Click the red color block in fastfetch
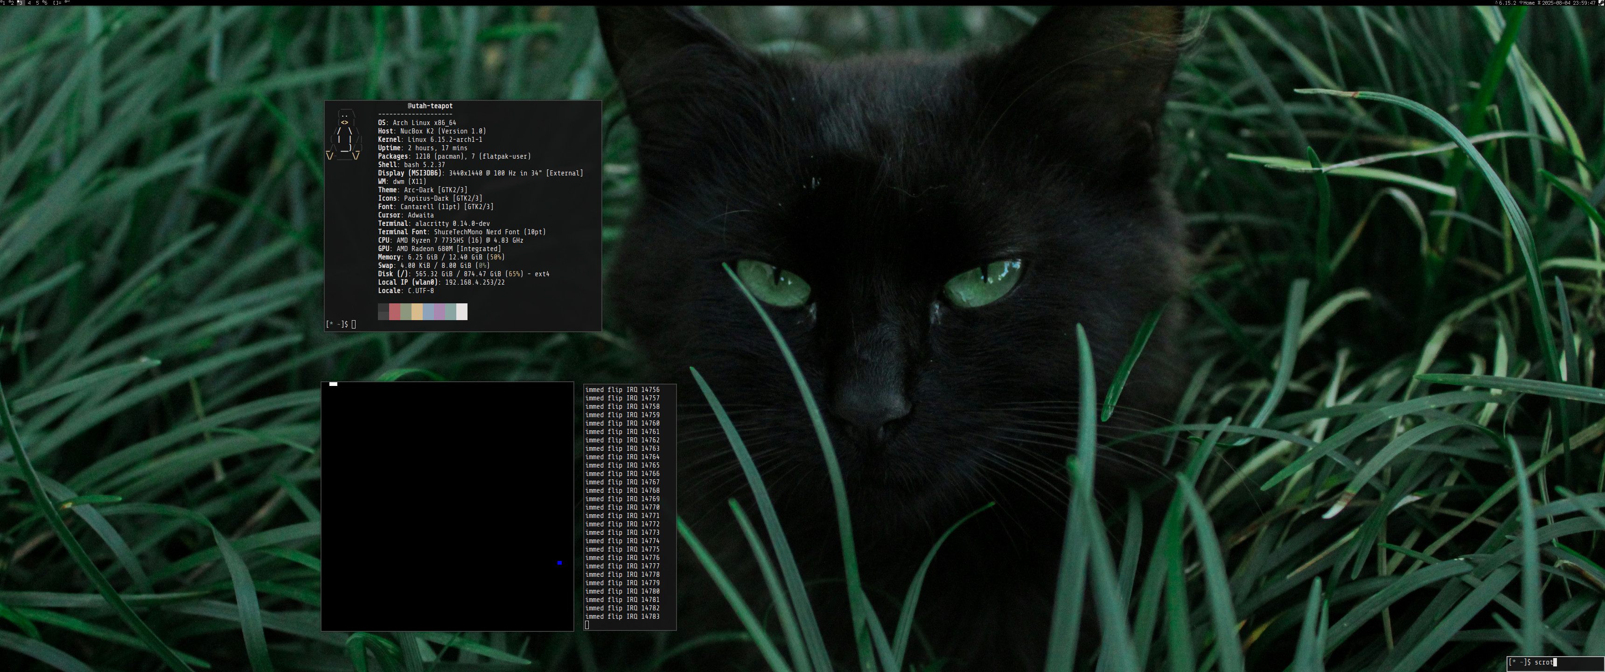The height and width of the screenshot is (672, 1605). [x=394, y=312]
